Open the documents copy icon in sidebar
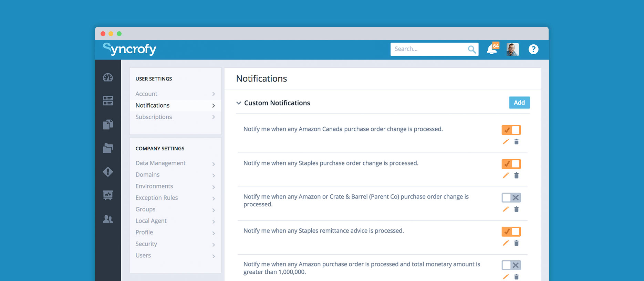Viewport: 644px width, 281px height. click(108, 124)
